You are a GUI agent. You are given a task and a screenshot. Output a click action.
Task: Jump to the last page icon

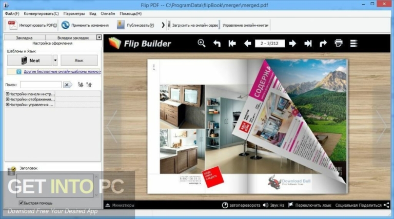308,44
